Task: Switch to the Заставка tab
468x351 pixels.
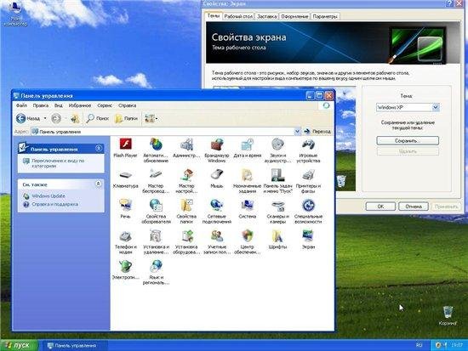Action: [267, 16]
